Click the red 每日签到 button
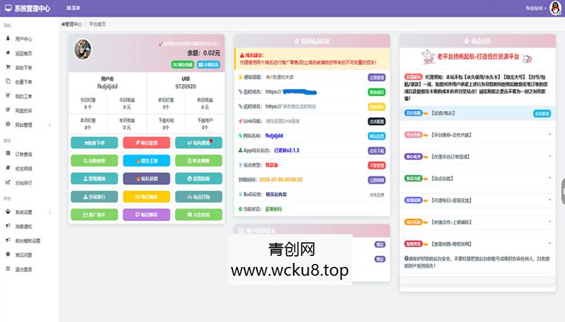This screenshot has width=565, height=322. 146,142
